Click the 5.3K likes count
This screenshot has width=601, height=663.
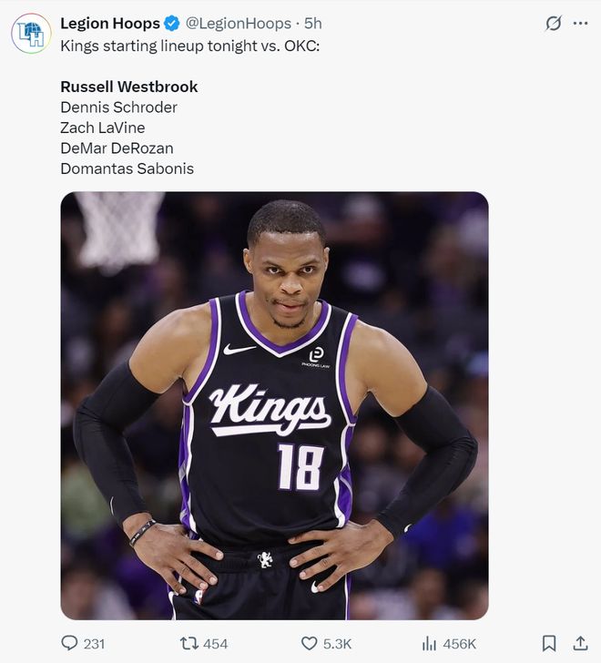click(x=337, y=644)
